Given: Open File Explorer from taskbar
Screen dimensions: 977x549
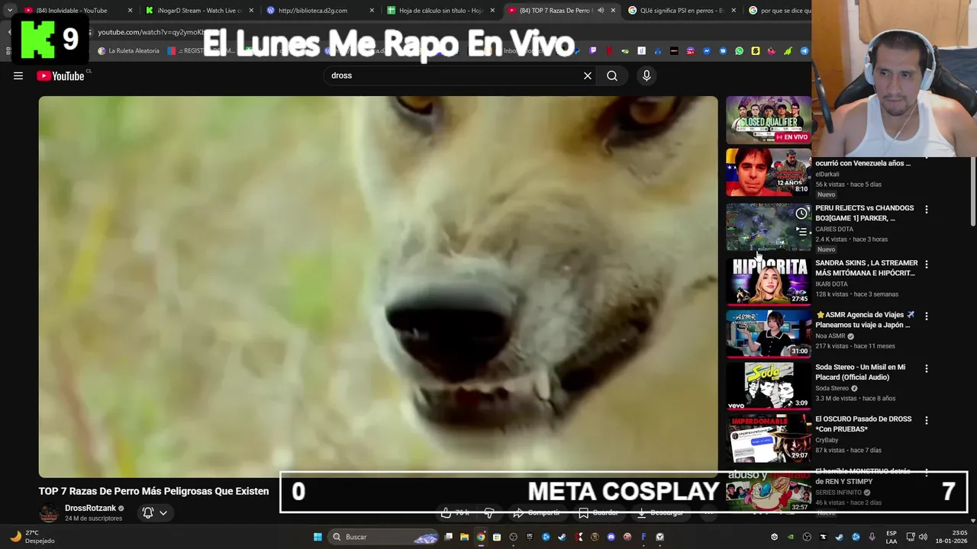Looking at the screenshot, I should (464, 537).
